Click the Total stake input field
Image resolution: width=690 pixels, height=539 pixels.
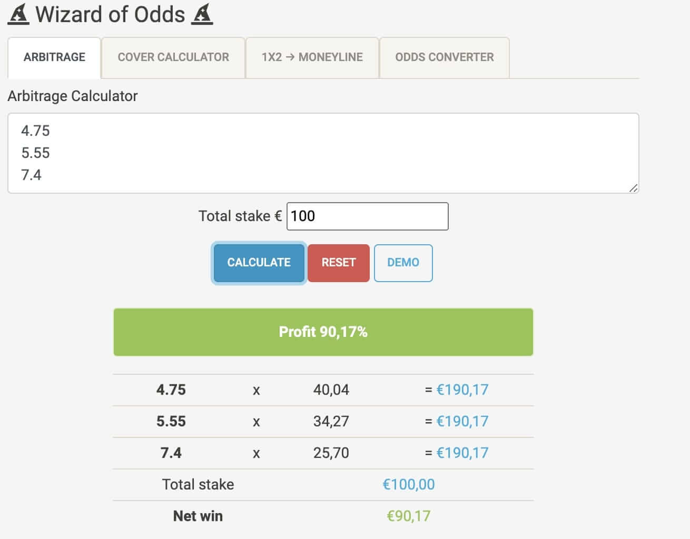click(x=368, y=216)
